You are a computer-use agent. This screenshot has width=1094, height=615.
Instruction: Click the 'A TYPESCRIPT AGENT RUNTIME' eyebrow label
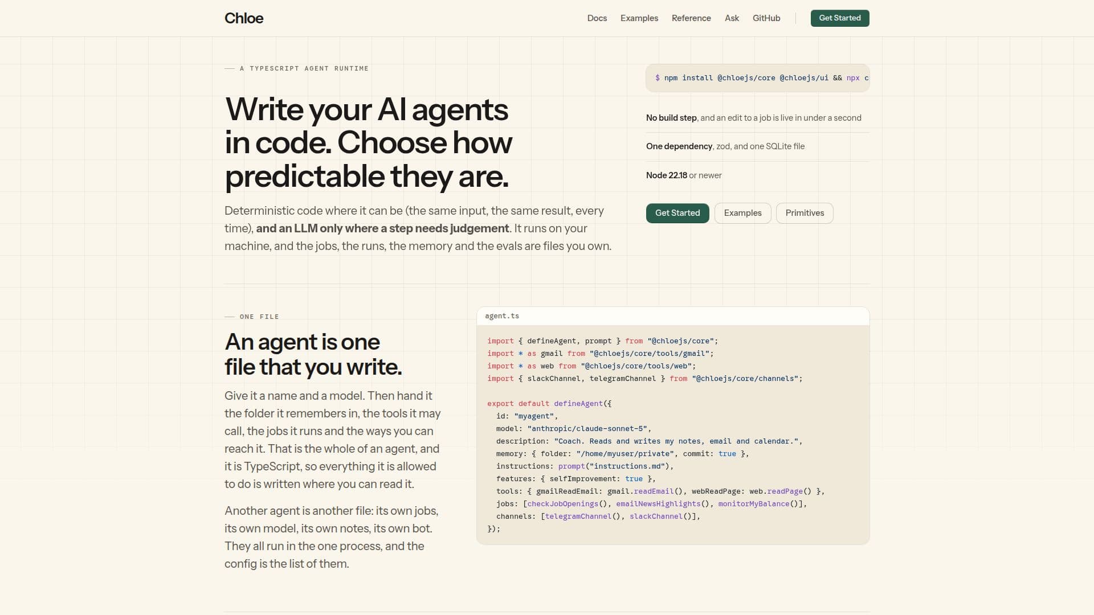304,68
